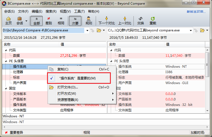Screen dimensions: 212x137
Task: Expand the 会话 toolbar dropdown arrow
Action: click(26, 21)
